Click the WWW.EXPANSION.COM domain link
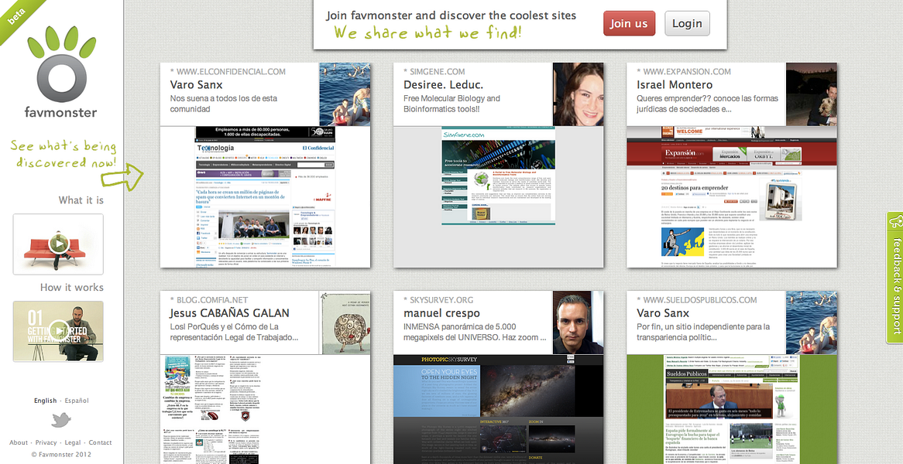Image resolution: width=903 pixels, height=464 pixels. (x=686, y=72)
